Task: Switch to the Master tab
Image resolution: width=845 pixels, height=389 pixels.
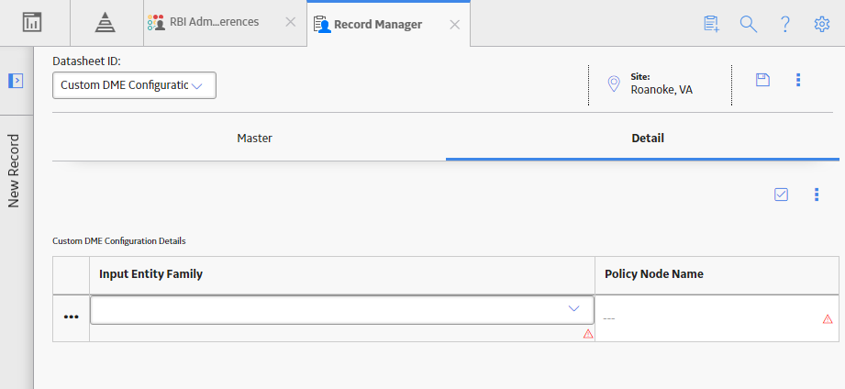Action: pyautogui.click(x=254, y=139)
